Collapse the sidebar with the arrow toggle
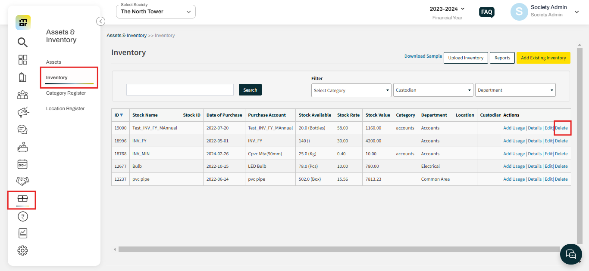Image resolution: width=589 pixels, height=271 pixels. pos(100,21)
